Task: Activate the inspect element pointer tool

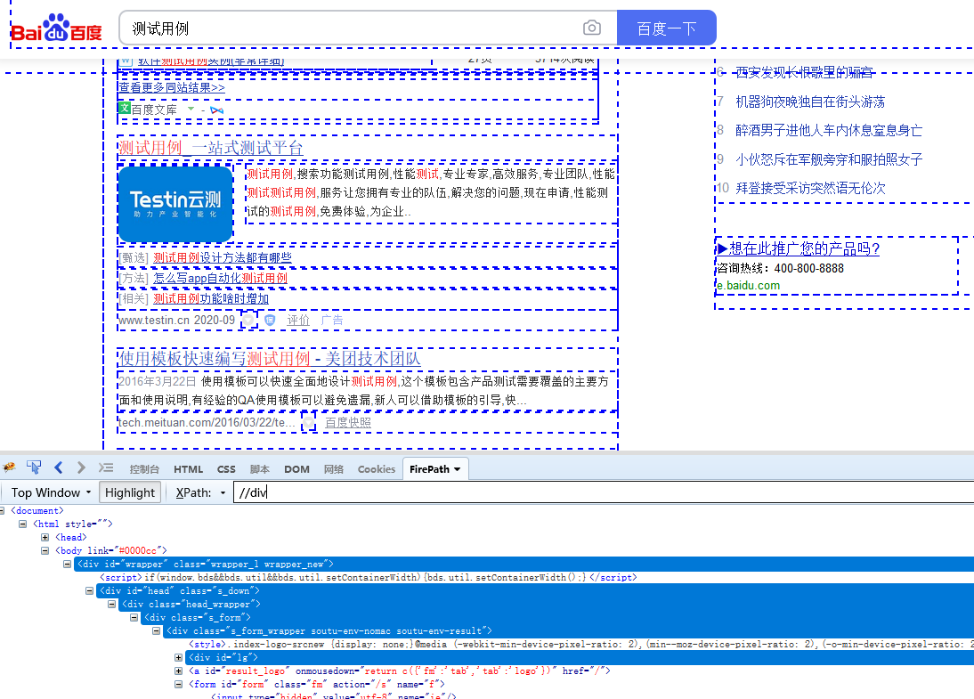Action: [34, 467]
